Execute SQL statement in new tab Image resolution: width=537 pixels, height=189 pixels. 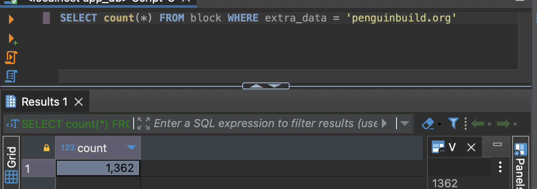(x=12, y=39)
